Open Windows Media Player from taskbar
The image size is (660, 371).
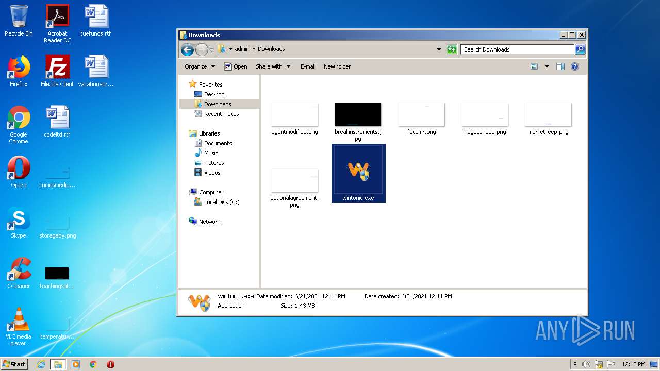(x=76, y=364)
